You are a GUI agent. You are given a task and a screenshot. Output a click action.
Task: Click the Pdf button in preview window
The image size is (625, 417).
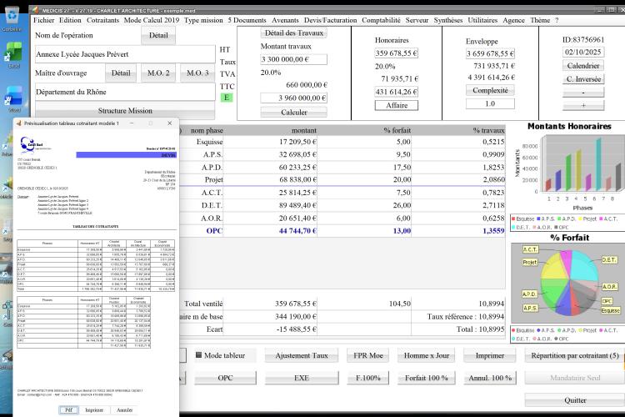(68, 409)
